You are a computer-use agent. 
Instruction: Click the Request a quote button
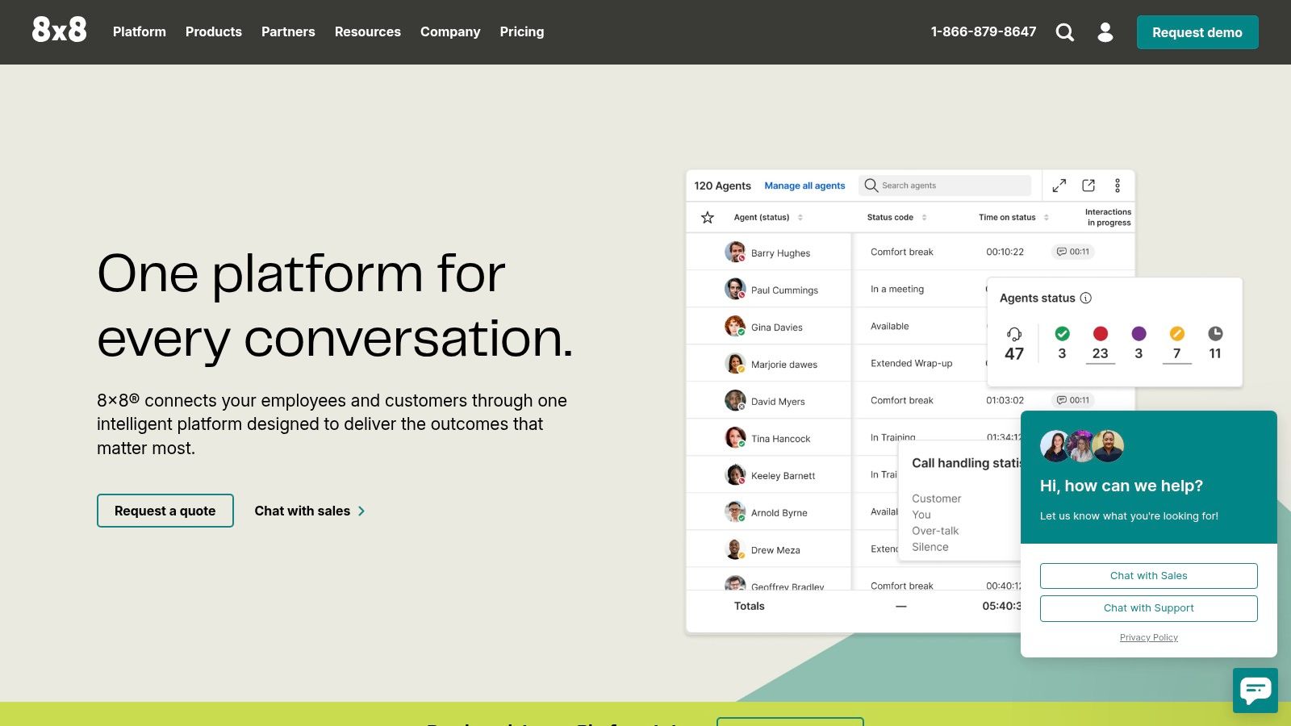coord(165,511)
